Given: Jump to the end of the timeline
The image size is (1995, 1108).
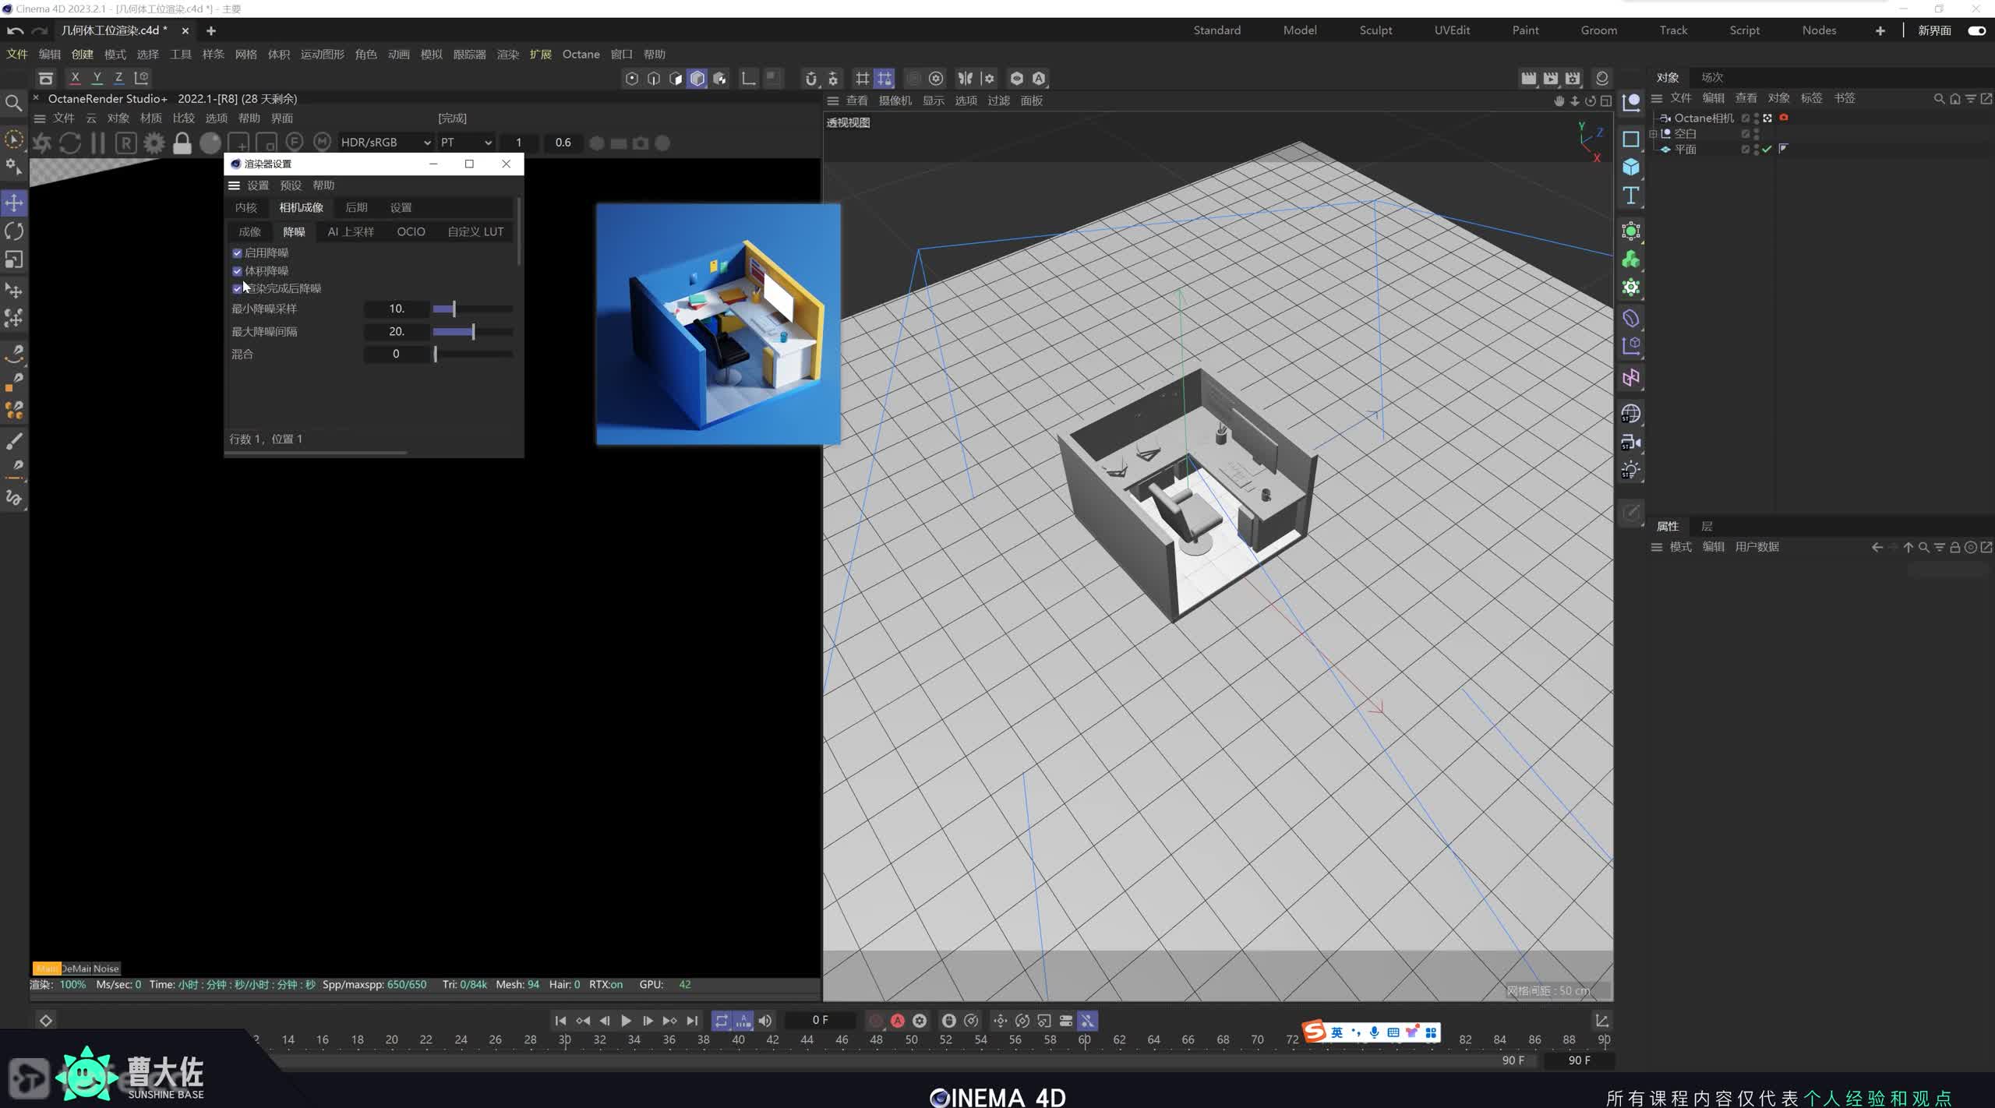Looking at the screenshot, I should pos(692,1021).
